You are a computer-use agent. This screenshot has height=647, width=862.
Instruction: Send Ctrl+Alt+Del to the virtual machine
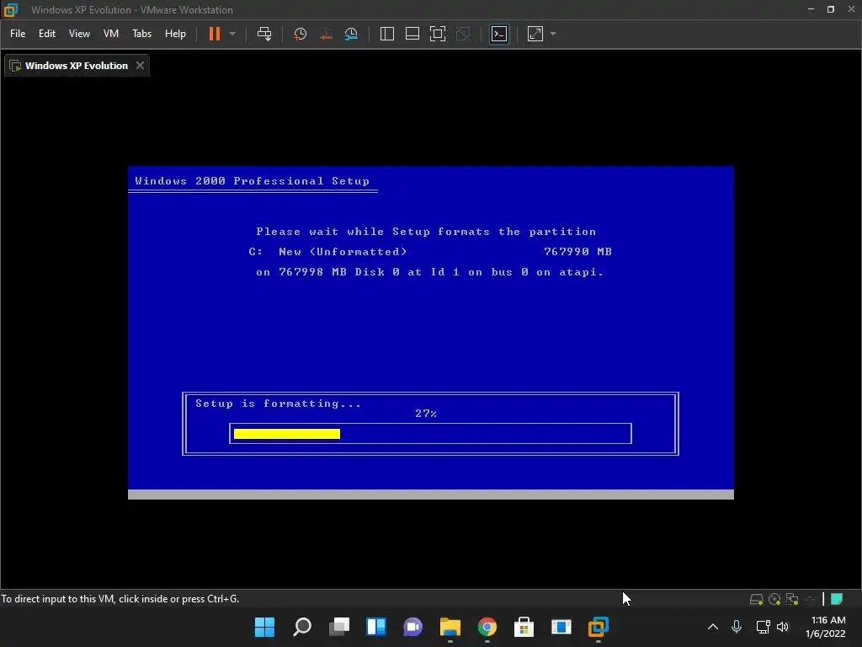tap(264, 34)
